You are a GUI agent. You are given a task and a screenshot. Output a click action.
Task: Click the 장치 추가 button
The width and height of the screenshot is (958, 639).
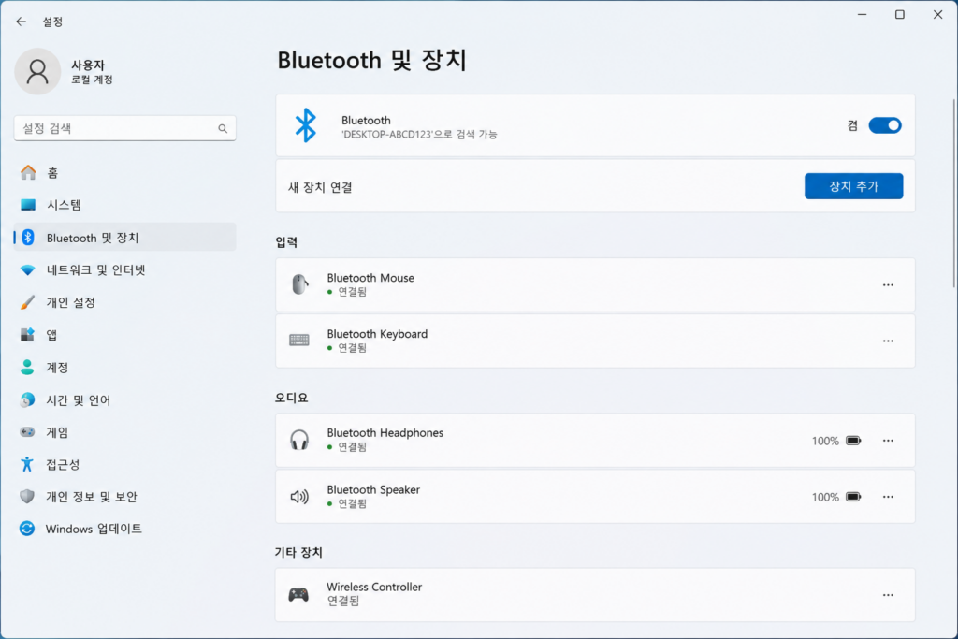tap(853, 186)
